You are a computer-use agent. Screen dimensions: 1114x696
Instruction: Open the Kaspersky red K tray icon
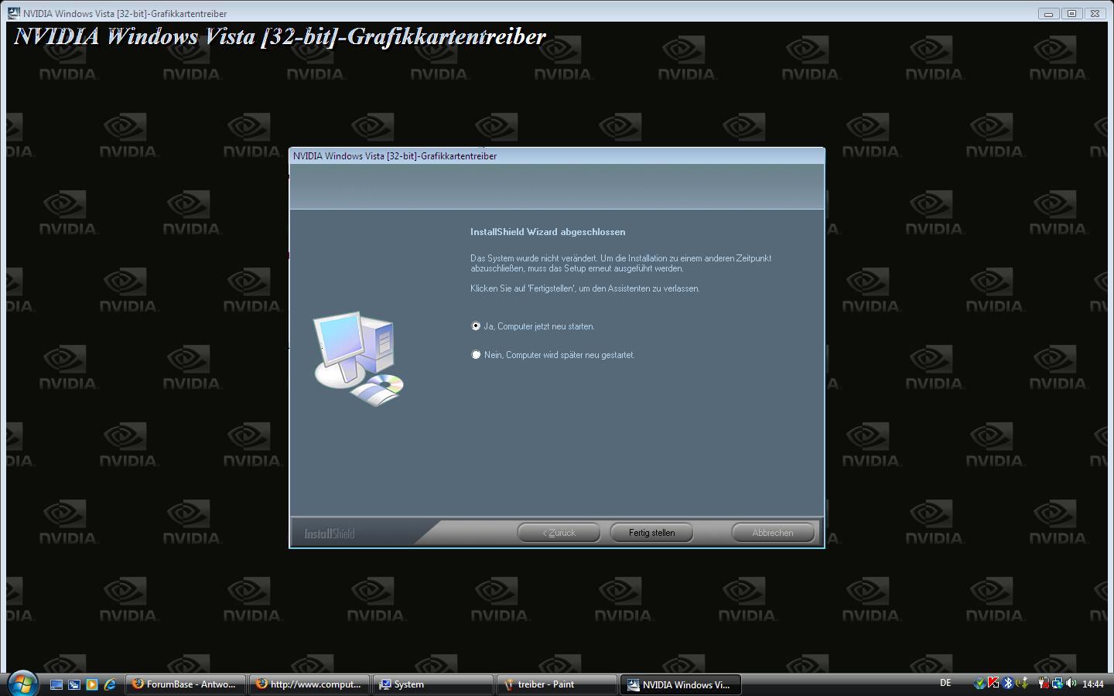pos(993,683)
